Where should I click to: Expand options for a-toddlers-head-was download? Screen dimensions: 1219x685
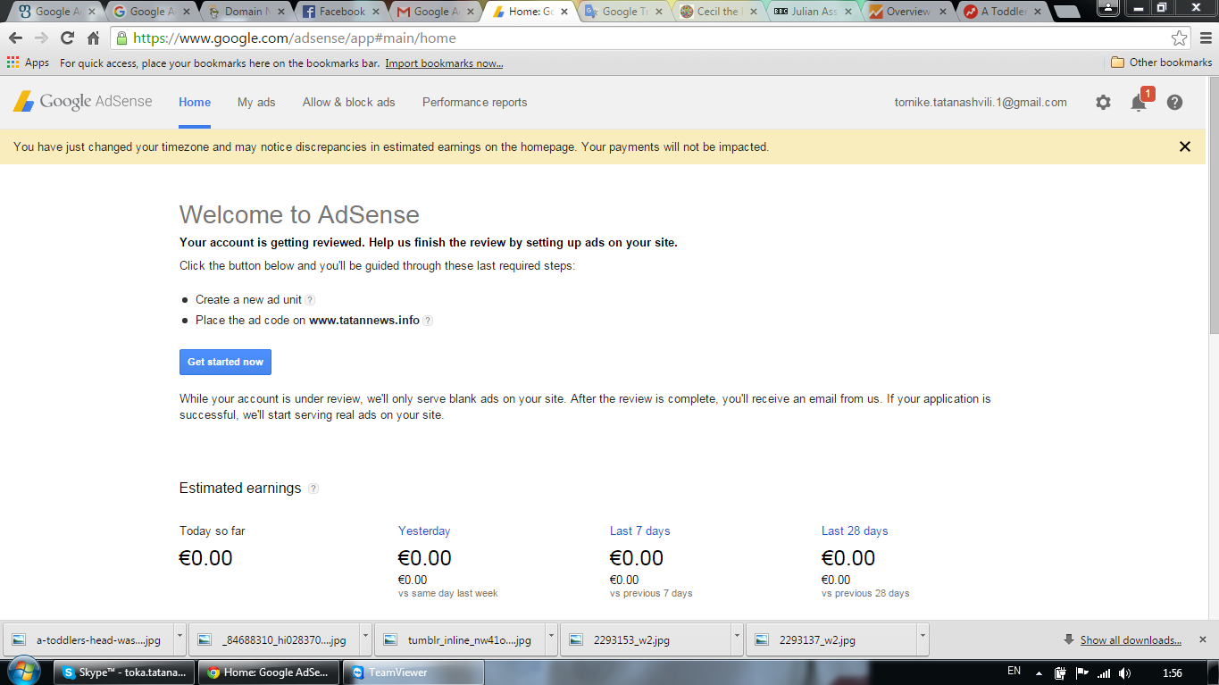[180, 639]
